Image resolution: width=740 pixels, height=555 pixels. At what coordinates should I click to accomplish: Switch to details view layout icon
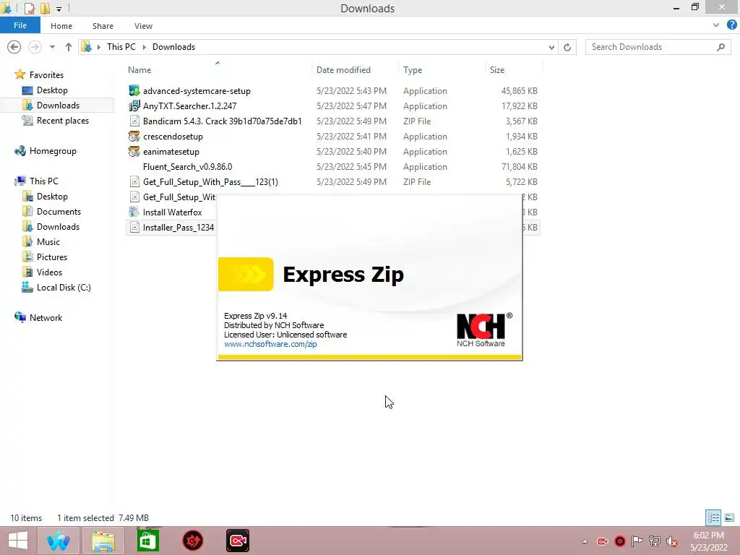tap(713, 517)
